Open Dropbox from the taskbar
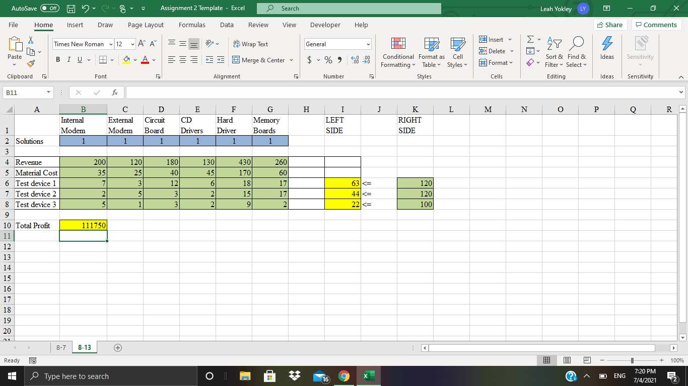The image size is (688, 386). pyautogui.click(x=296, y=376)
